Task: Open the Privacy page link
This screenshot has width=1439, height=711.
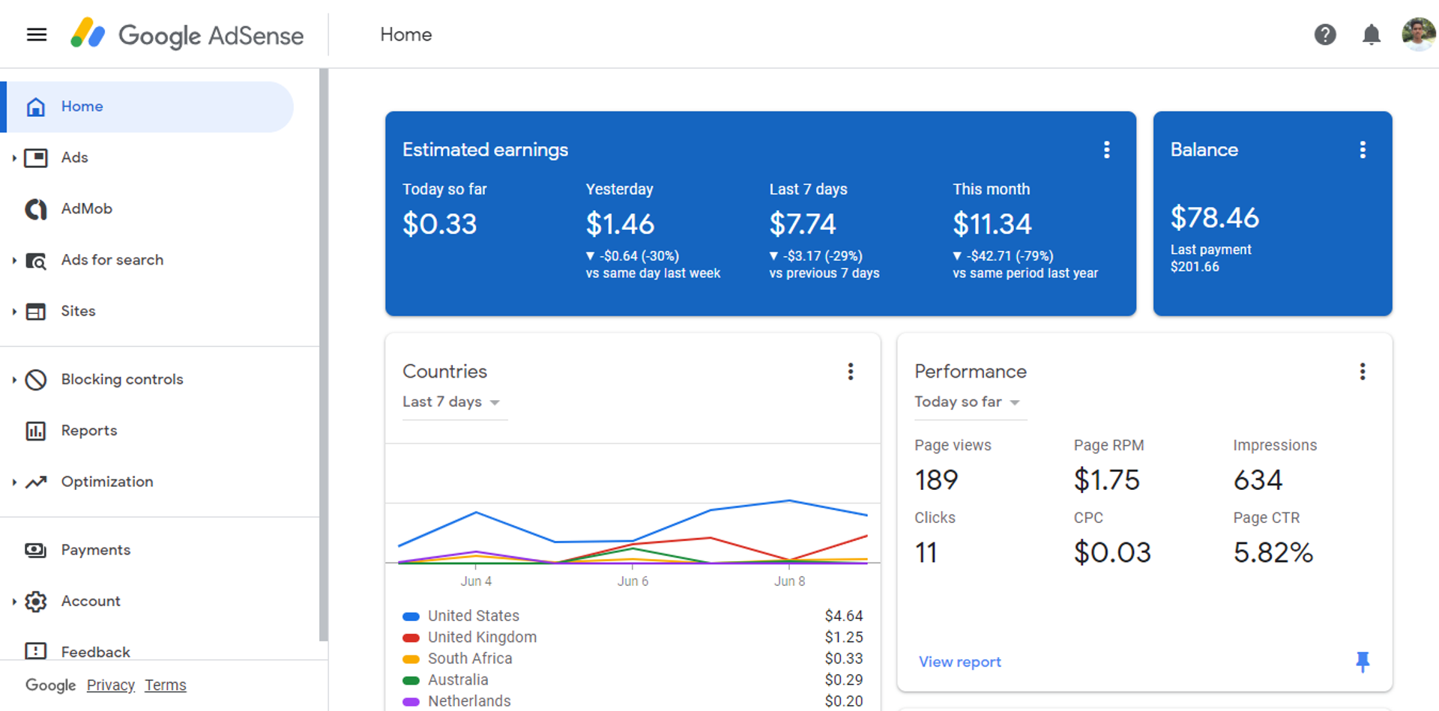Action: (110, 685)
